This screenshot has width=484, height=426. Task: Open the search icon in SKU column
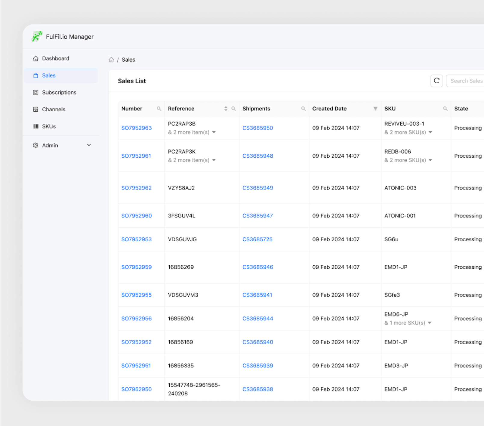click(x=445, y=108)
